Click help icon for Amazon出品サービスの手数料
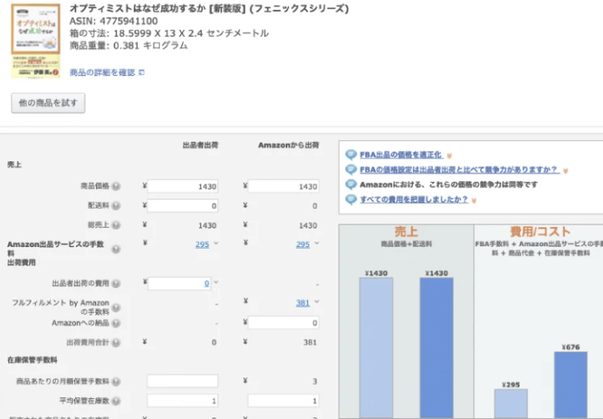Screen dimensions: 603x419 coord(116,249)
